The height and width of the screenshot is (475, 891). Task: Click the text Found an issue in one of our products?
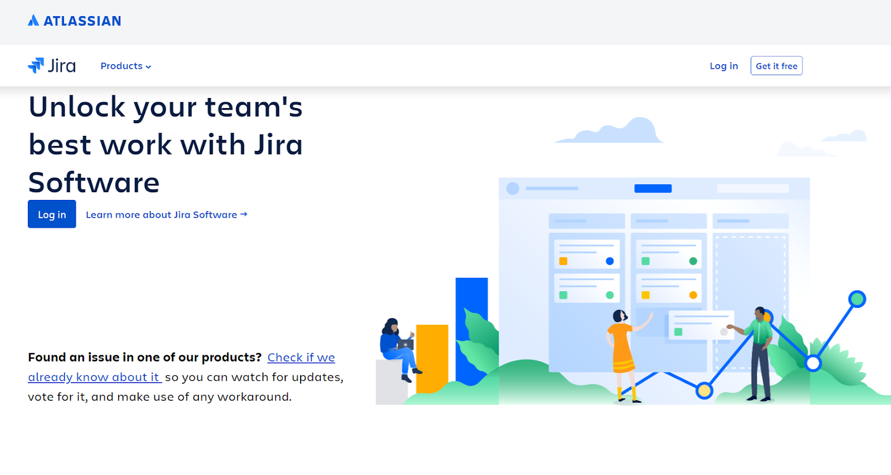(x=145, y=358)
